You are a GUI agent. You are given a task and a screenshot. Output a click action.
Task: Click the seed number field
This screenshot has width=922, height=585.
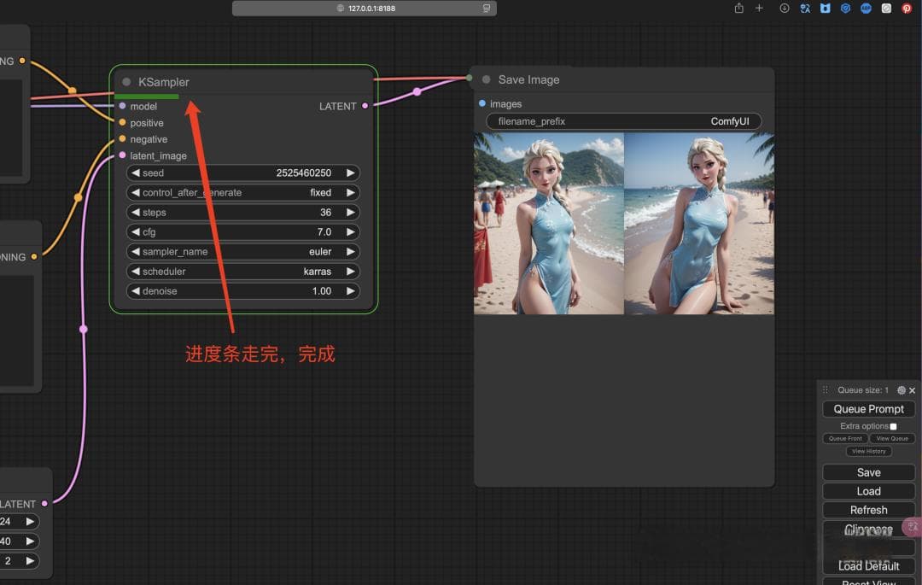tap(242, 173)
